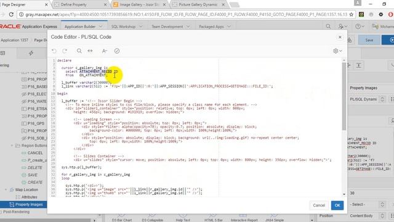Open the Packaged Apps menu
This screenshot has width=394, height=222.
pos(211,27)
